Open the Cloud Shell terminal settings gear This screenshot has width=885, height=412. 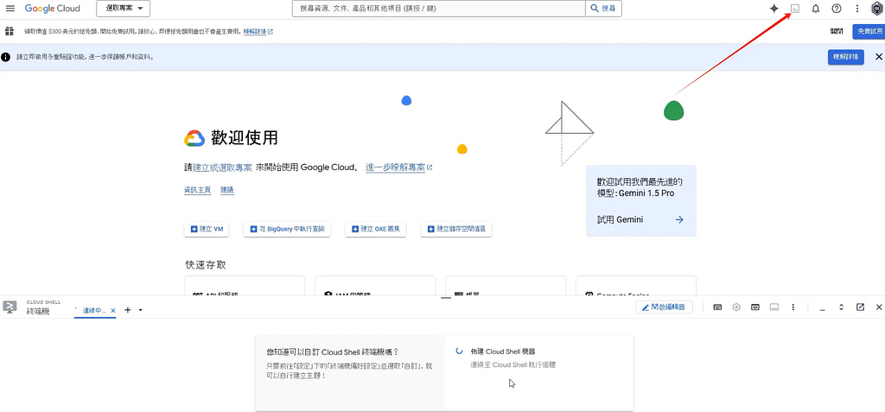736,307
